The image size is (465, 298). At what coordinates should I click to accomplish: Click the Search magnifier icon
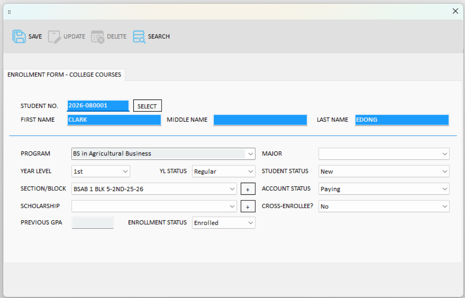(139, 37)
